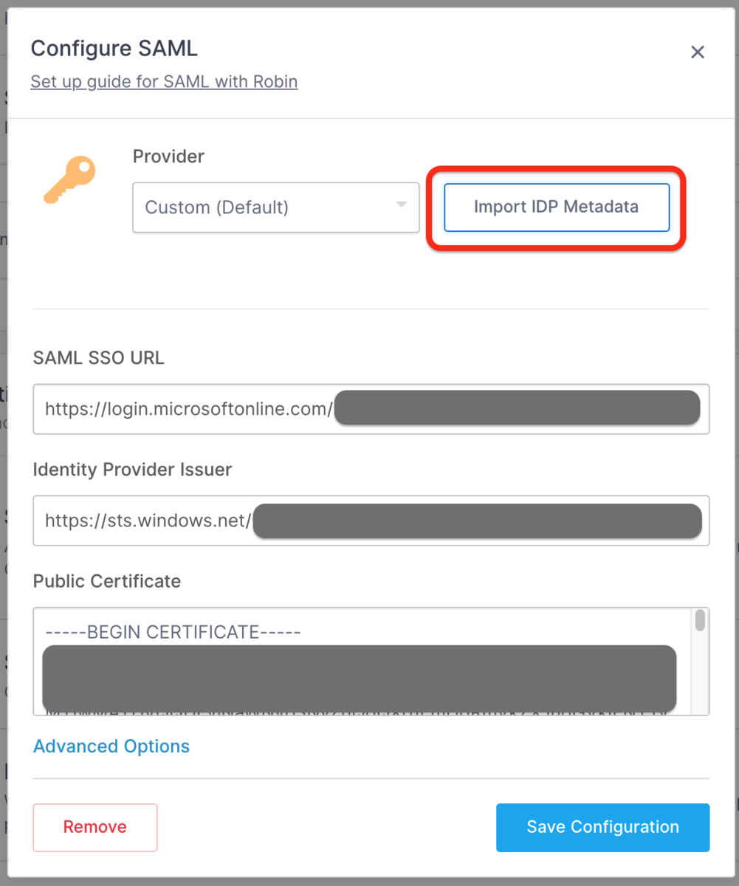Click the SAML SSO URL label
739x886 pixels.
click(99, 358)
